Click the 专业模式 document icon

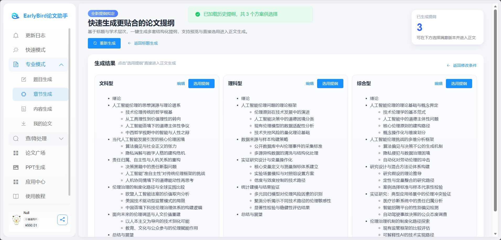click(x=16, y=65)
